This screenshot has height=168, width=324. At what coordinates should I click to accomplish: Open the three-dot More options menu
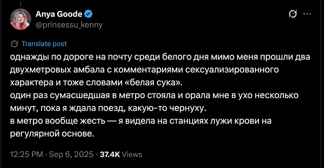307,14
